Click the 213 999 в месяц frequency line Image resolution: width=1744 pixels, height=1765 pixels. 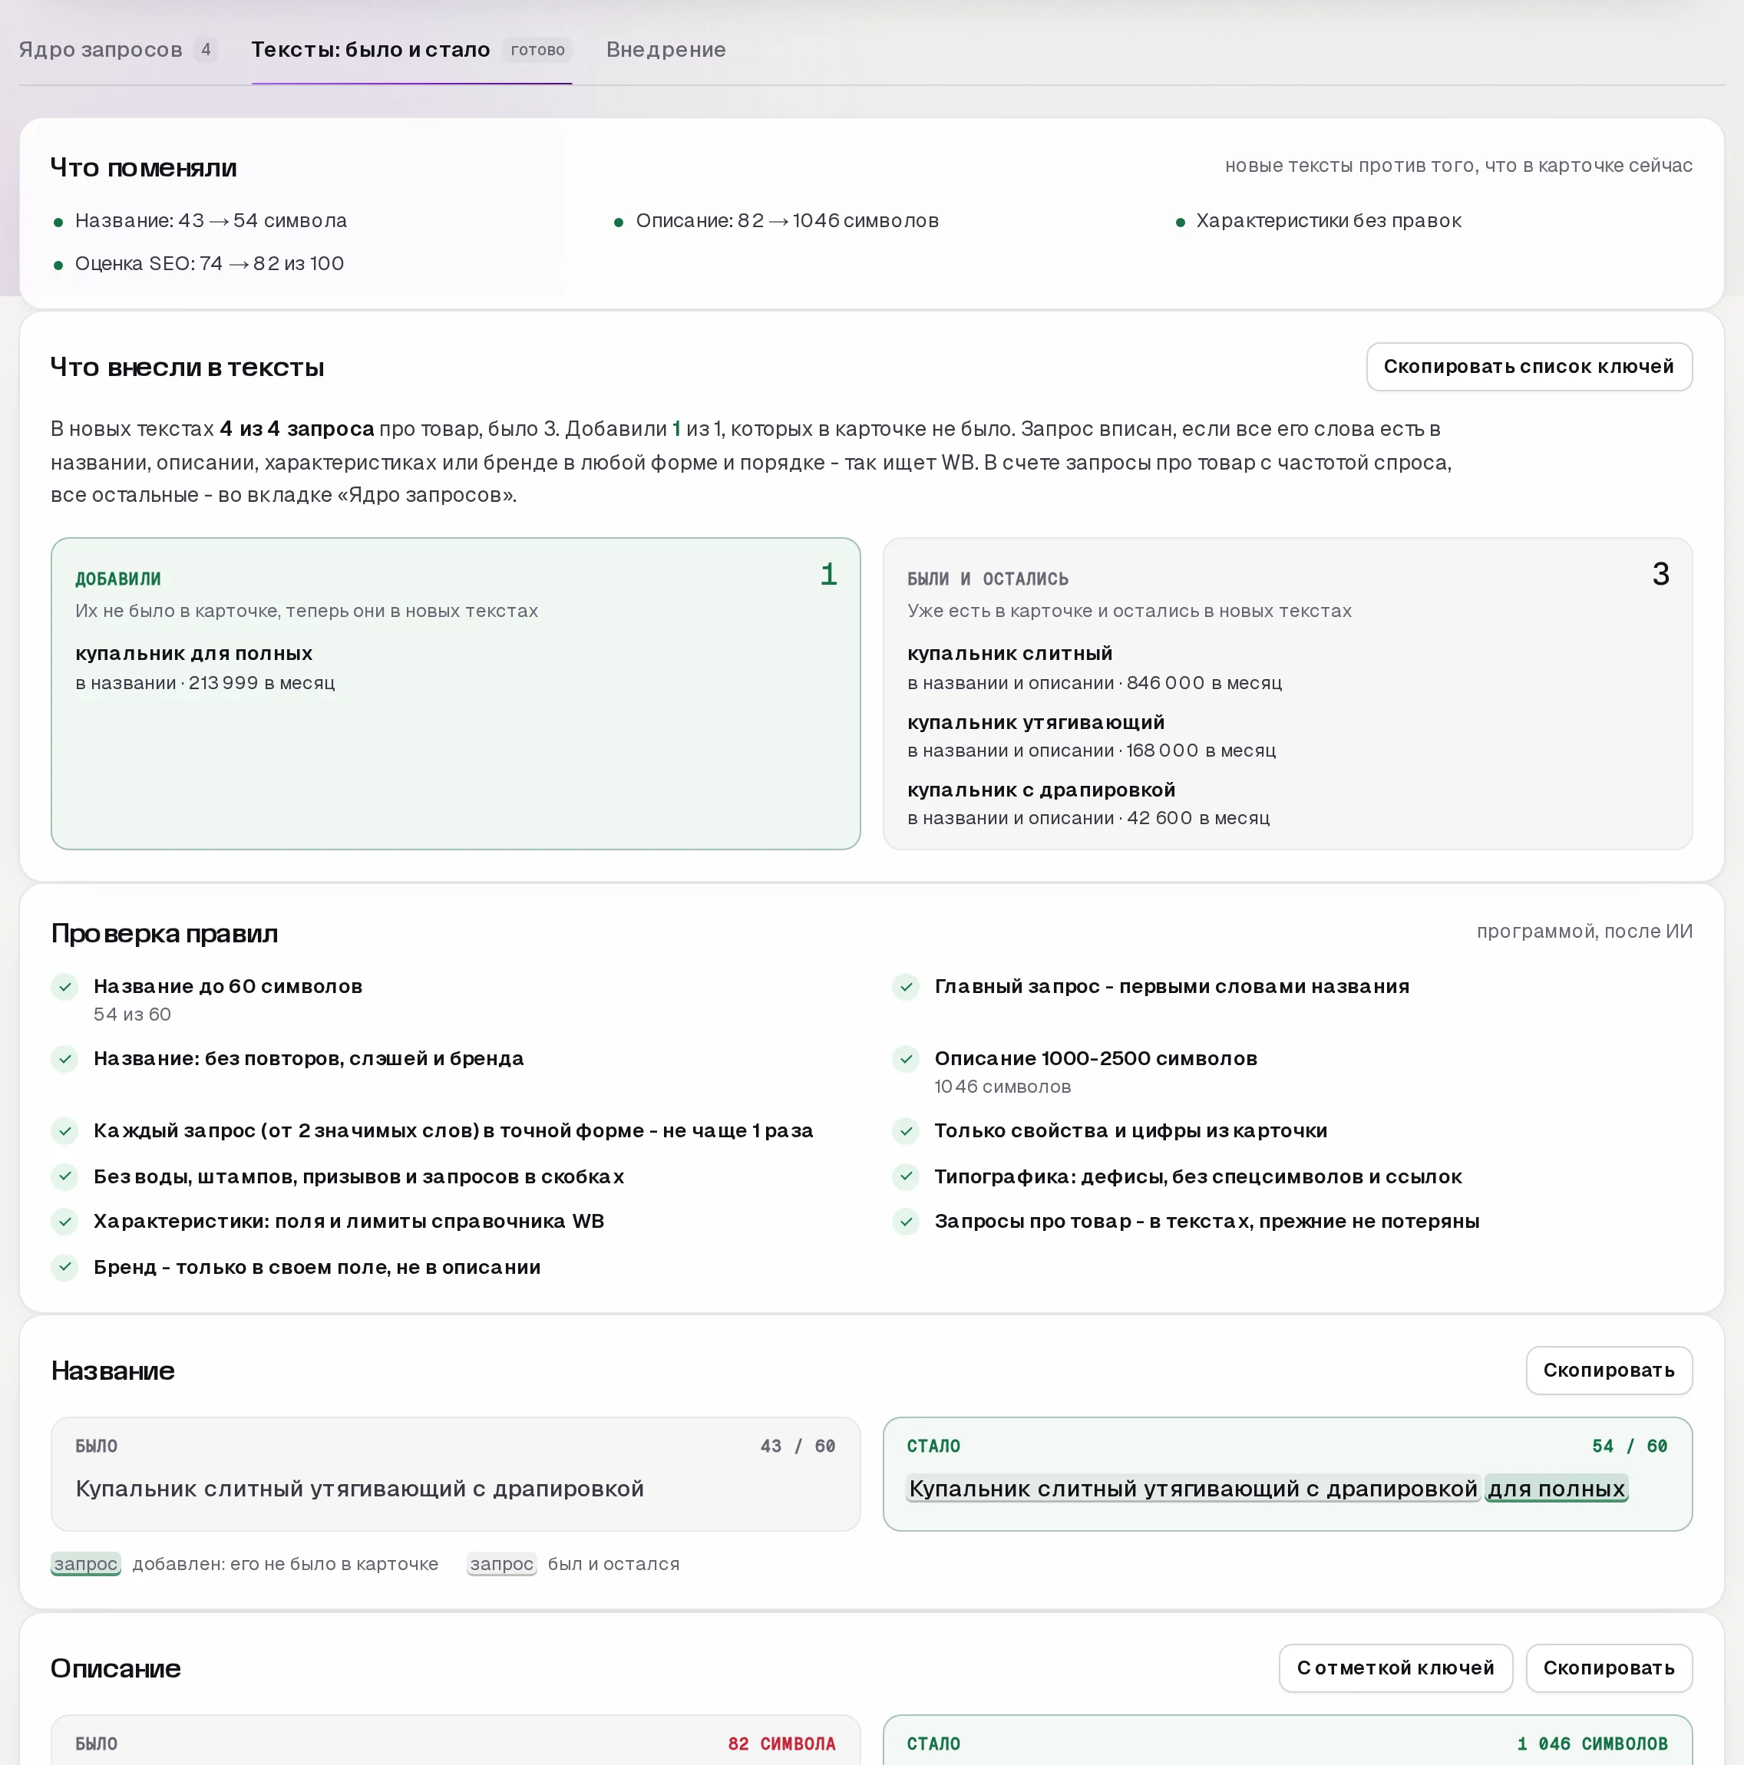(x=205, y=683)
